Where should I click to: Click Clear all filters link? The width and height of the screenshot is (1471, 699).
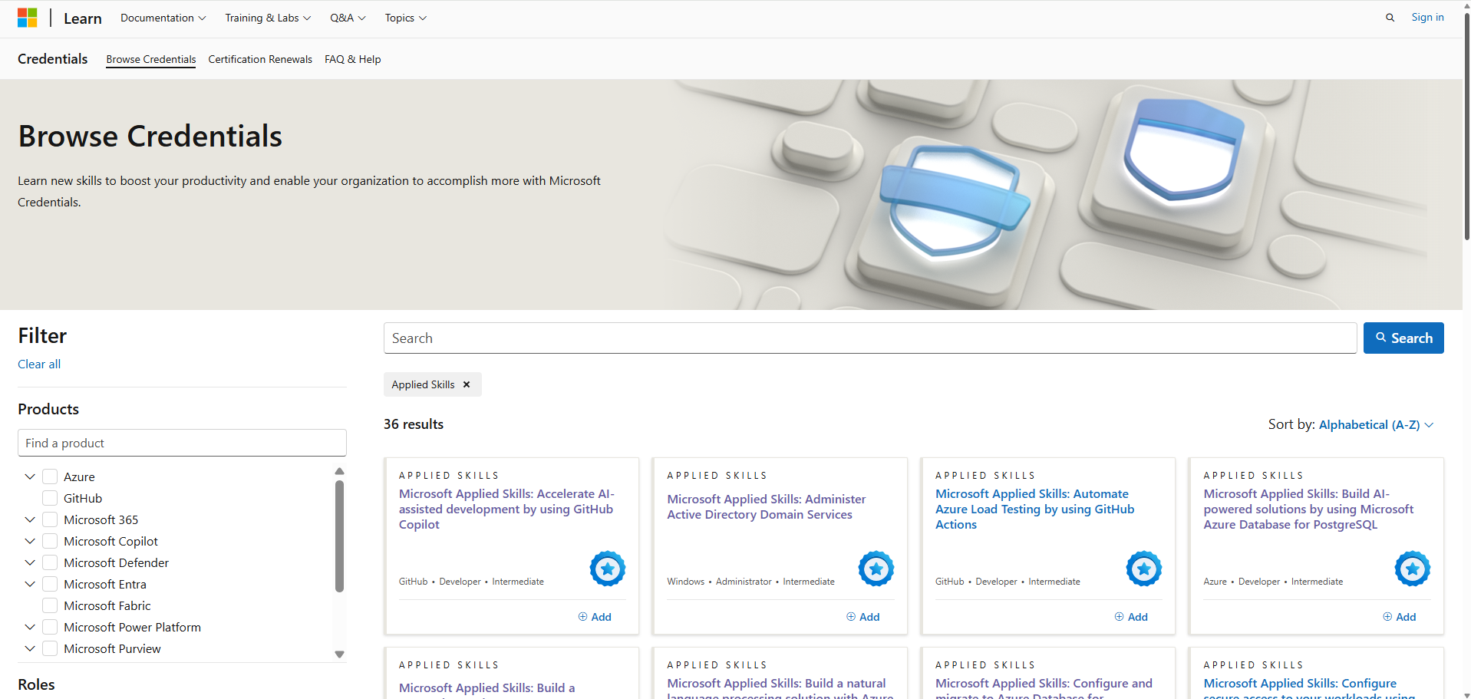[39, 364]
